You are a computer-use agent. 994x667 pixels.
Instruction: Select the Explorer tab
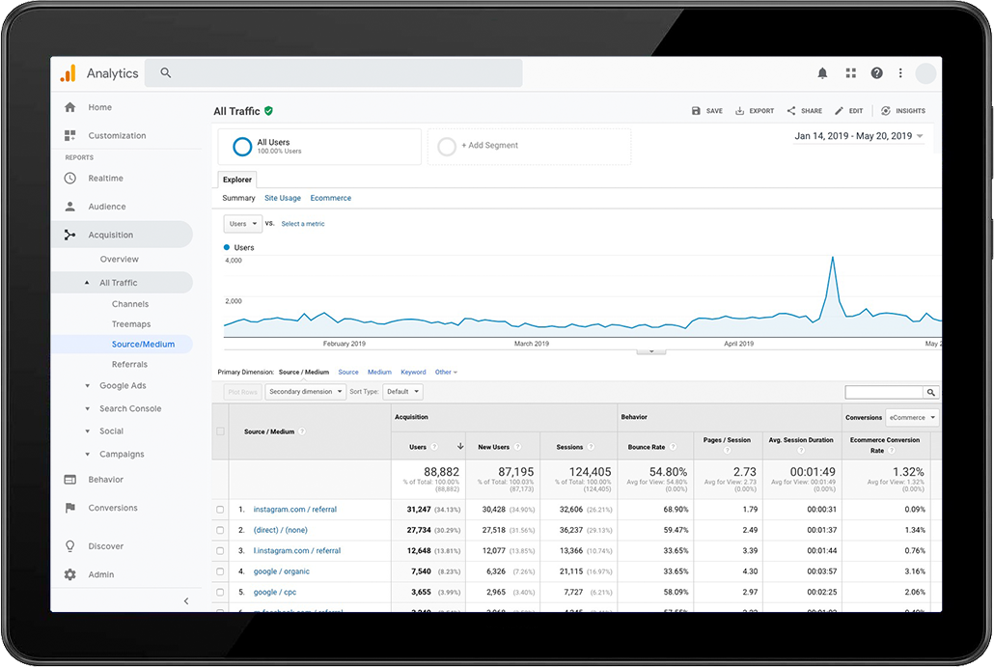tap(237, 181)
